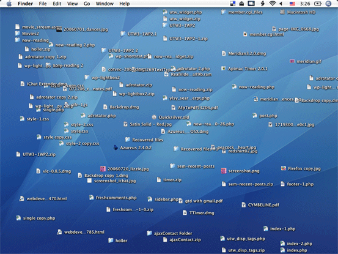Click the battery status icon

(318, 4)
